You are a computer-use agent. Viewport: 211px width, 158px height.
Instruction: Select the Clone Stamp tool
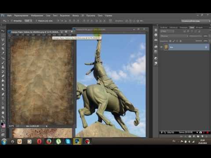3,67
